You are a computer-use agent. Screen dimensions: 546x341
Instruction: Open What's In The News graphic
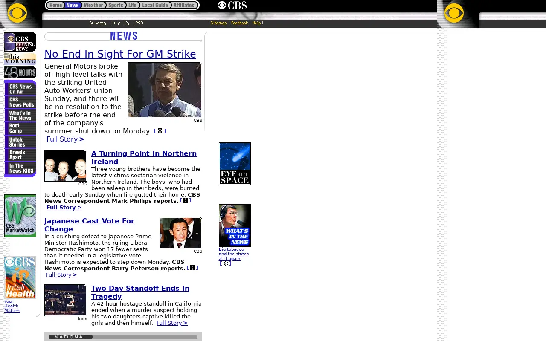point(235,225)
